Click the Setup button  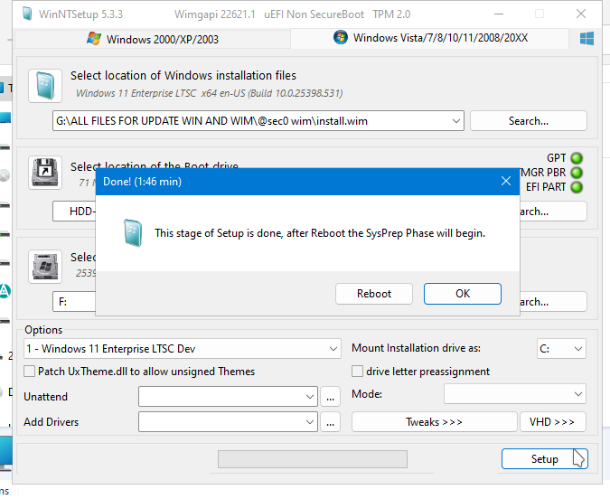545,459
